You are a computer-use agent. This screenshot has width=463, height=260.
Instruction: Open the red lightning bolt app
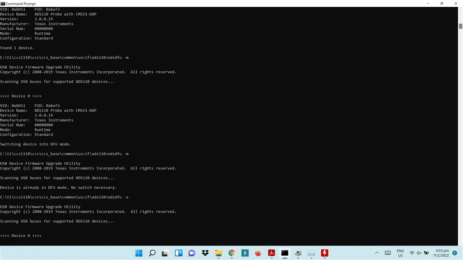click(x=325, y=253)
